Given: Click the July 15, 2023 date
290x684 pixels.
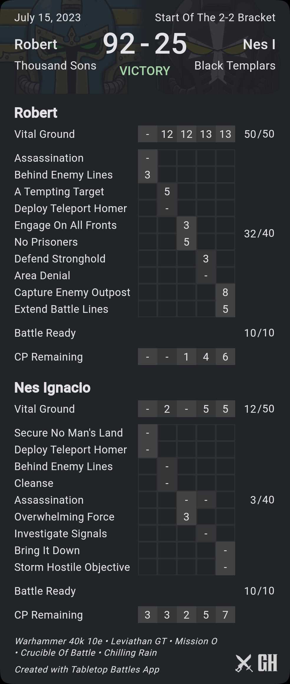Looking at the screenshot, I should (47, 18).
